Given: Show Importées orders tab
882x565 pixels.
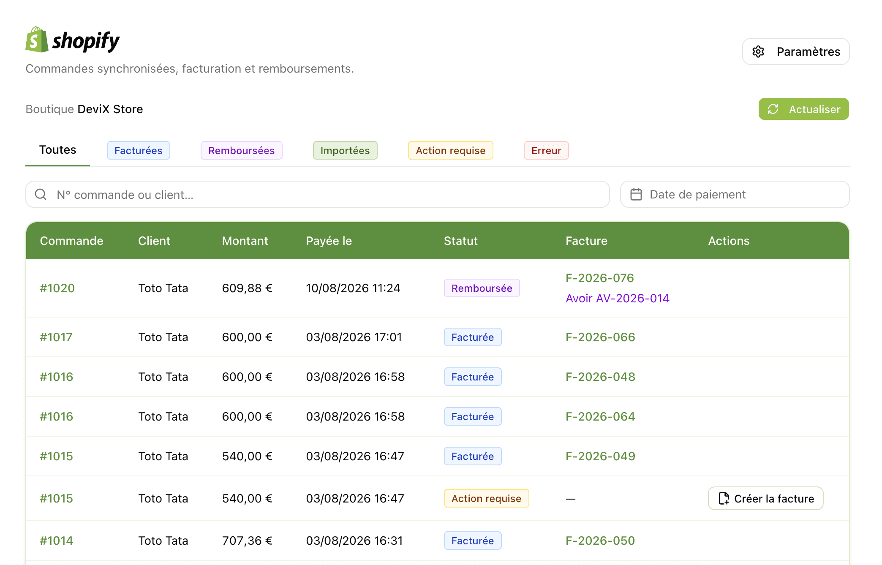Looking at the screenshot, I should (345, 150).
